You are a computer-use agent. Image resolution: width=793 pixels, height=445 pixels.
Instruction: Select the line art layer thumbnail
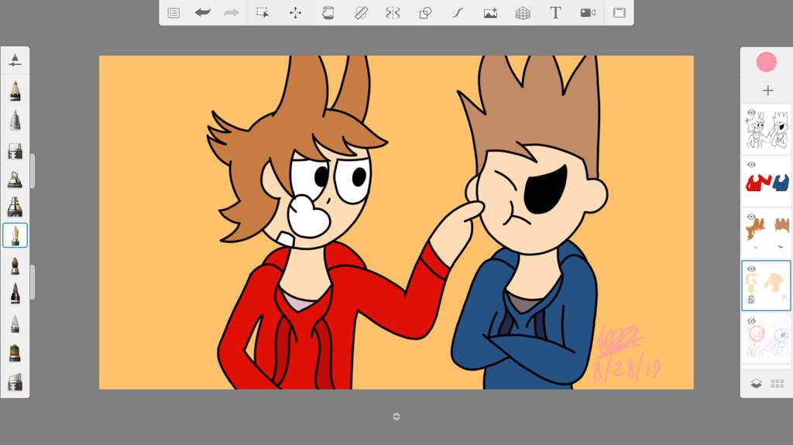click(x=767, y=129)
